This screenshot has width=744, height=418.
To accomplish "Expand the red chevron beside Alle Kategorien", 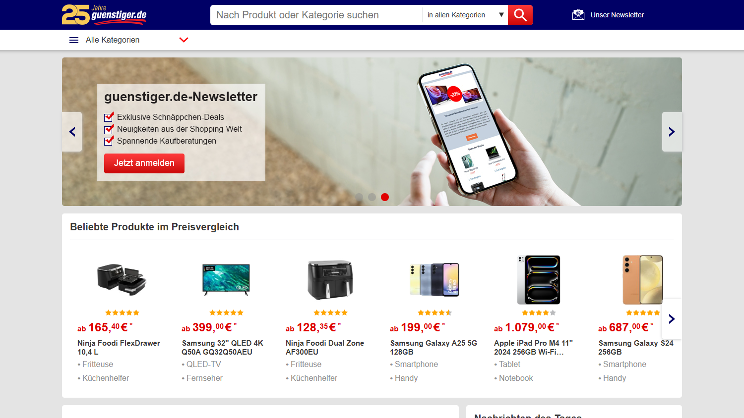I will point(184,40).
